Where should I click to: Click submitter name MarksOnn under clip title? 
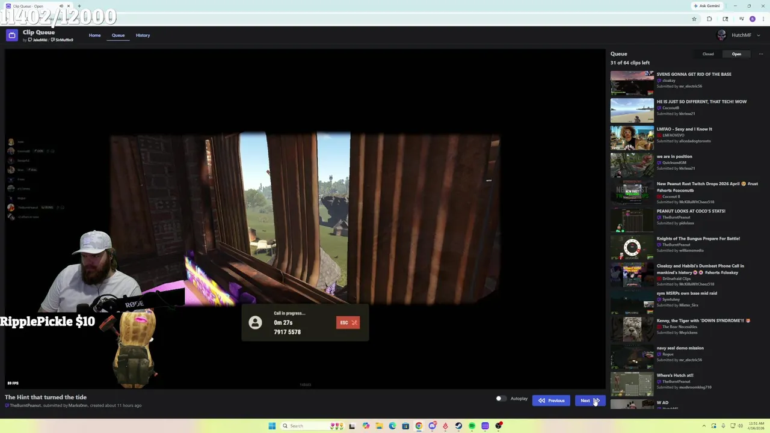click(78, 405)
